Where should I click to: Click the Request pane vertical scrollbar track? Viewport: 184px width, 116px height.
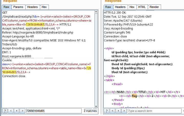coord(96,59)
